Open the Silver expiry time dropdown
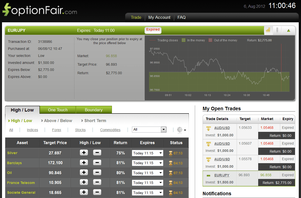301x198 pixels. (x=147, y=153)
